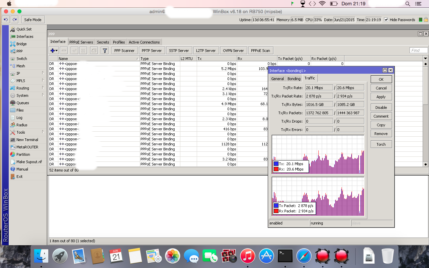
Task: Open Switch configuration
Action: [28, 59]
